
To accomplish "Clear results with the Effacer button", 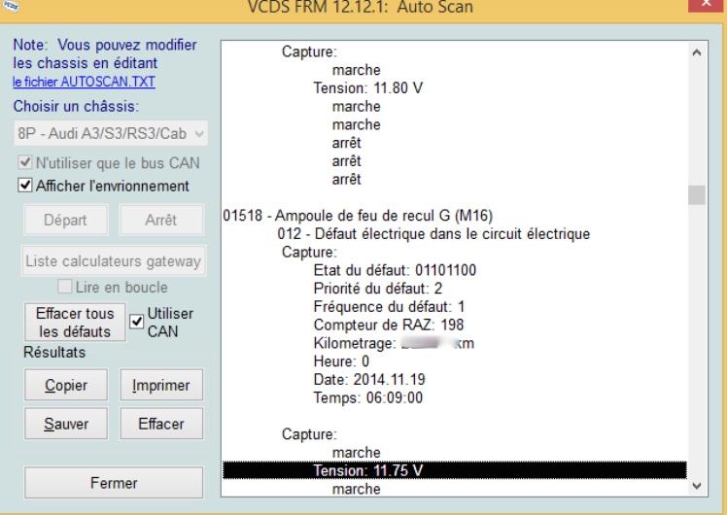I will (161, 424).
